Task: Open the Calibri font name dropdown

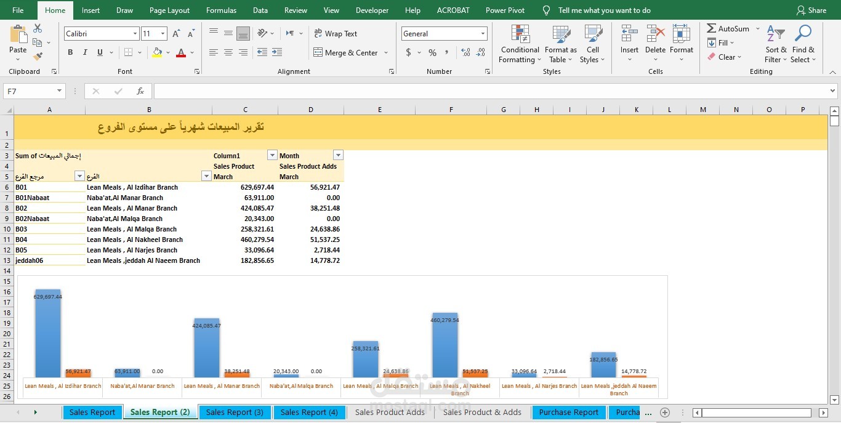Action: point(135,34)
